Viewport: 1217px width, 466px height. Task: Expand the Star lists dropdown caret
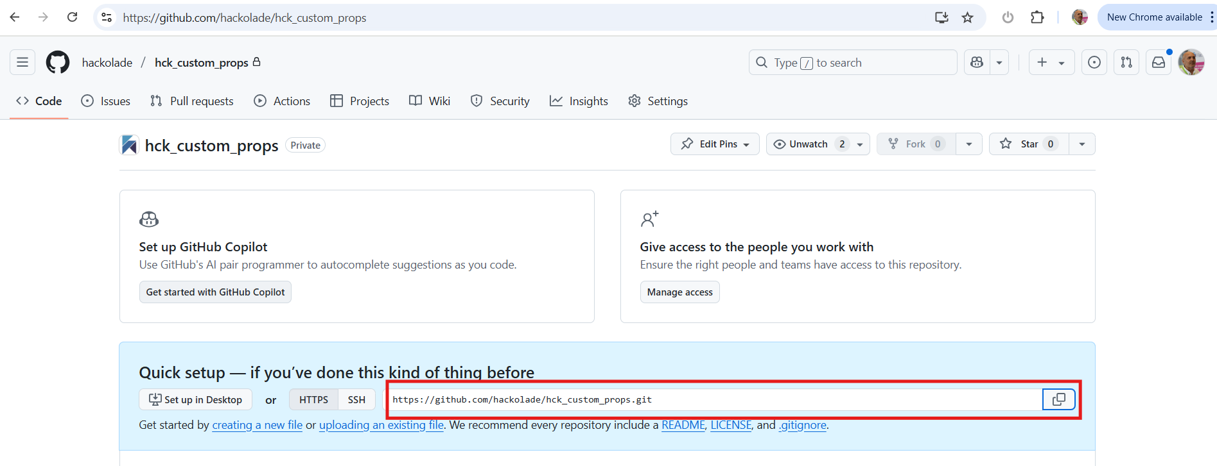(1082, 144)
